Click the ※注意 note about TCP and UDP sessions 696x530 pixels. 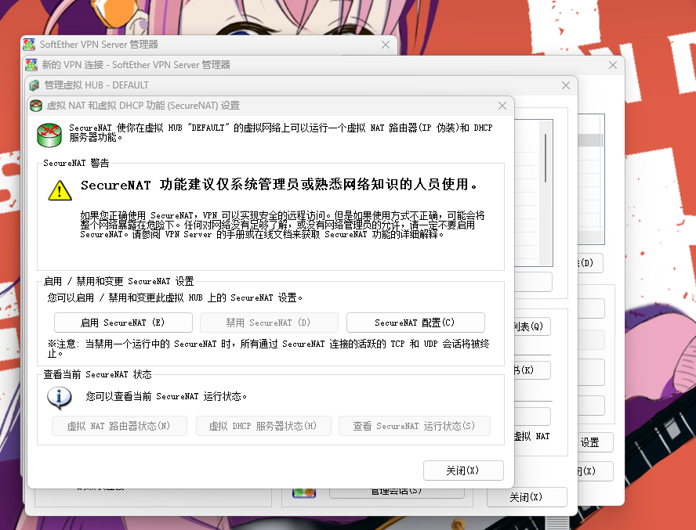point(269,348)
